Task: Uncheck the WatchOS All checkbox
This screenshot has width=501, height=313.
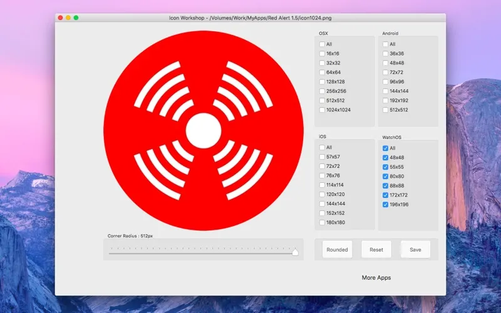Action: click(386, 148)
